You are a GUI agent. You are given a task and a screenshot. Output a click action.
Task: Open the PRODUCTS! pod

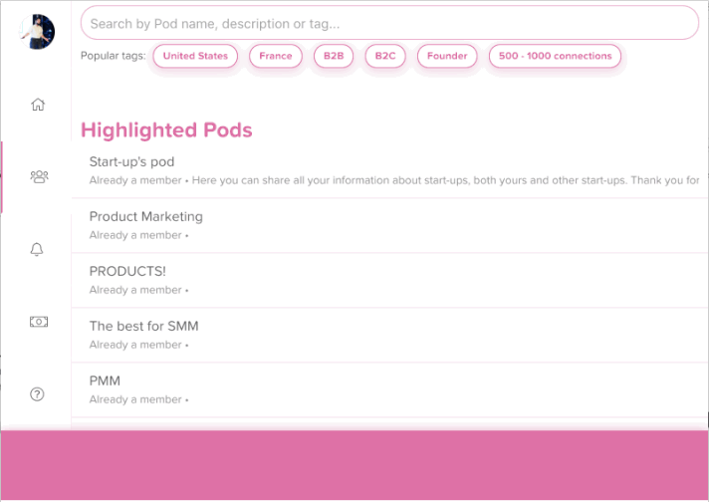pyautogui.click(x=127, y=271)
